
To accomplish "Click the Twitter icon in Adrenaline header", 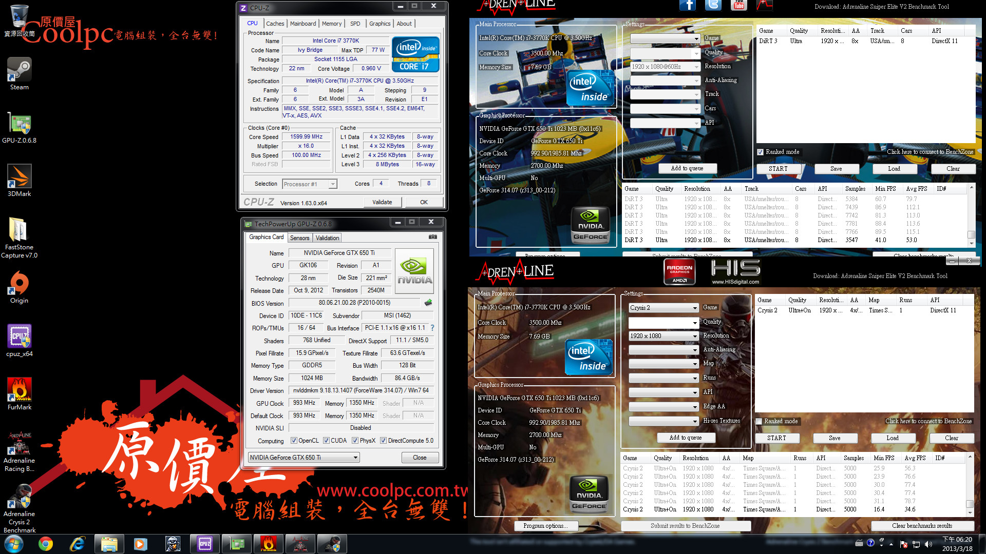I will [713, 5].
